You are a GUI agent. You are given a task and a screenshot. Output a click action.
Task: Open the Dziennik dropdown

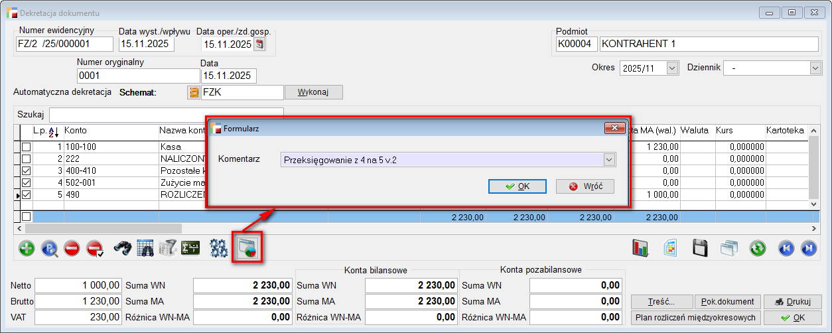tap(815, 68)
